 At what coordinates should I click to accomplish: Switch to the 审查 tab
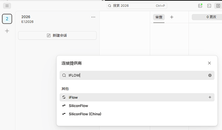(159, 17)
